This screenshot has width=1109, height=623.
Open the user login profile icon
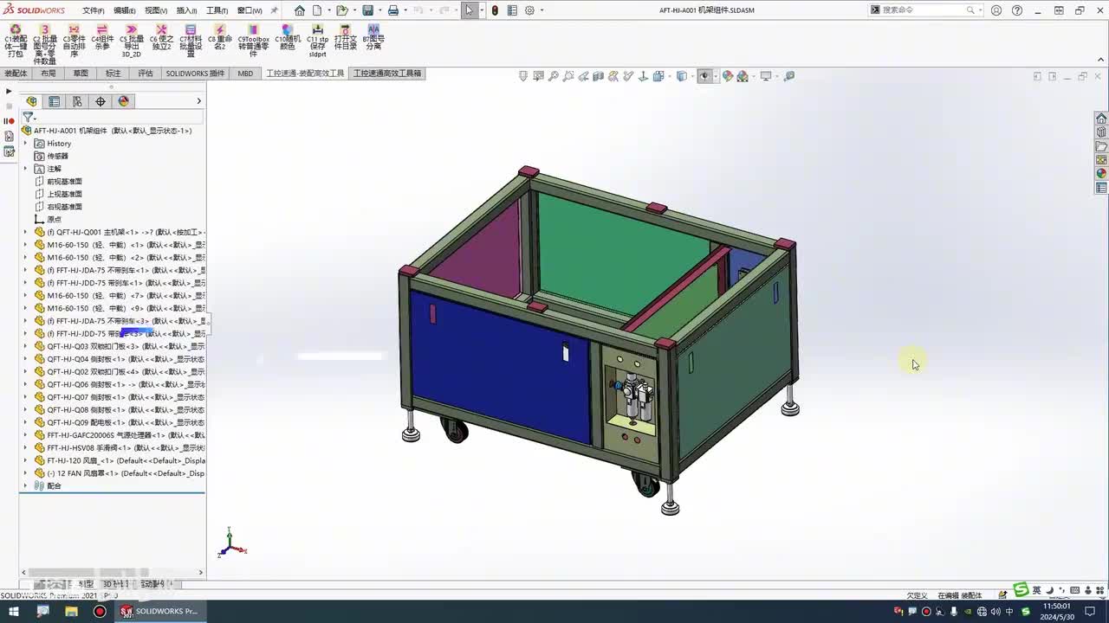click(x=996, y=10)
